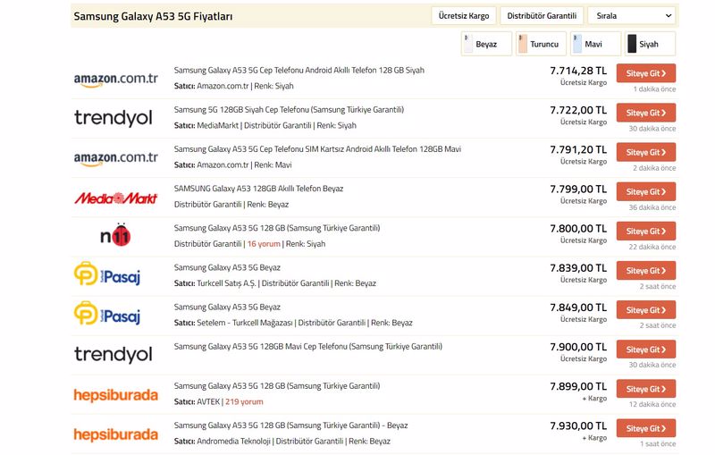715x455 pixels.
Task: Click the 'Samsung Galaxy A53 5G Fiyatları' heading
Action: pyautogui.click(x=153, y=16)
